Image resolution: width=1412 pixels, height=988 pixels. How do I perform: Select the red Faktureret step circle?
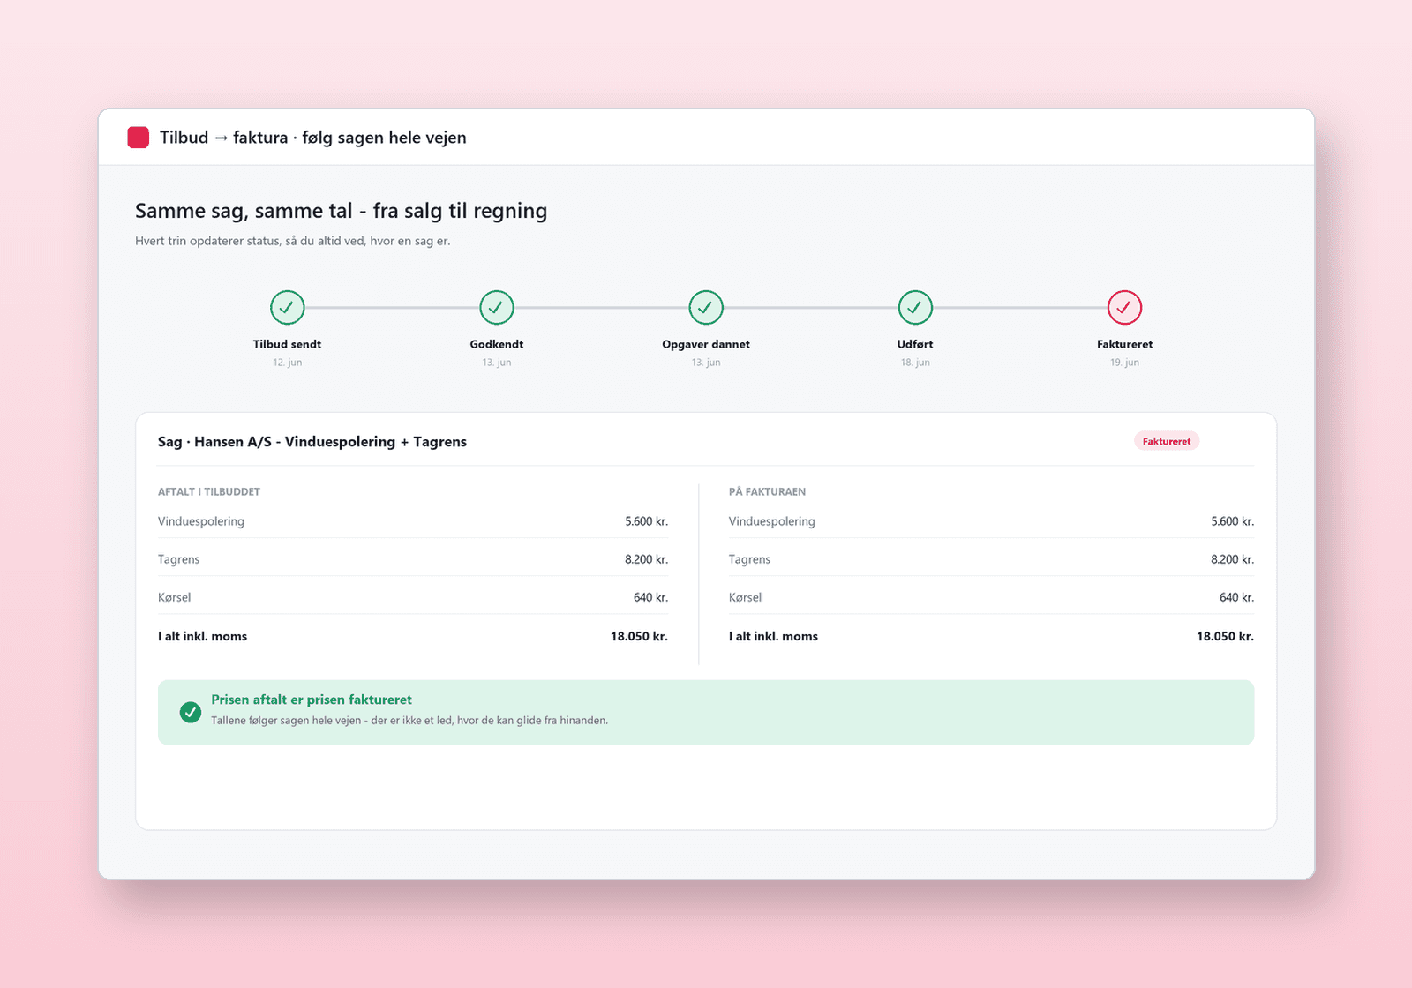[x=1124, y=307]
